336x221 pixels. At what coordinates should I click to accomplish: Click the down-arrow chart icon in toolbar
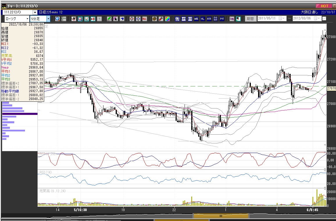click(74, 19)
